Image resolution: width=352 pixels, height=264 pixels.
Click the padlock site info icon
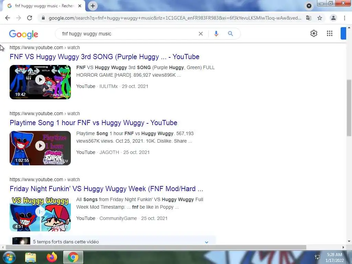click(43, 18)
